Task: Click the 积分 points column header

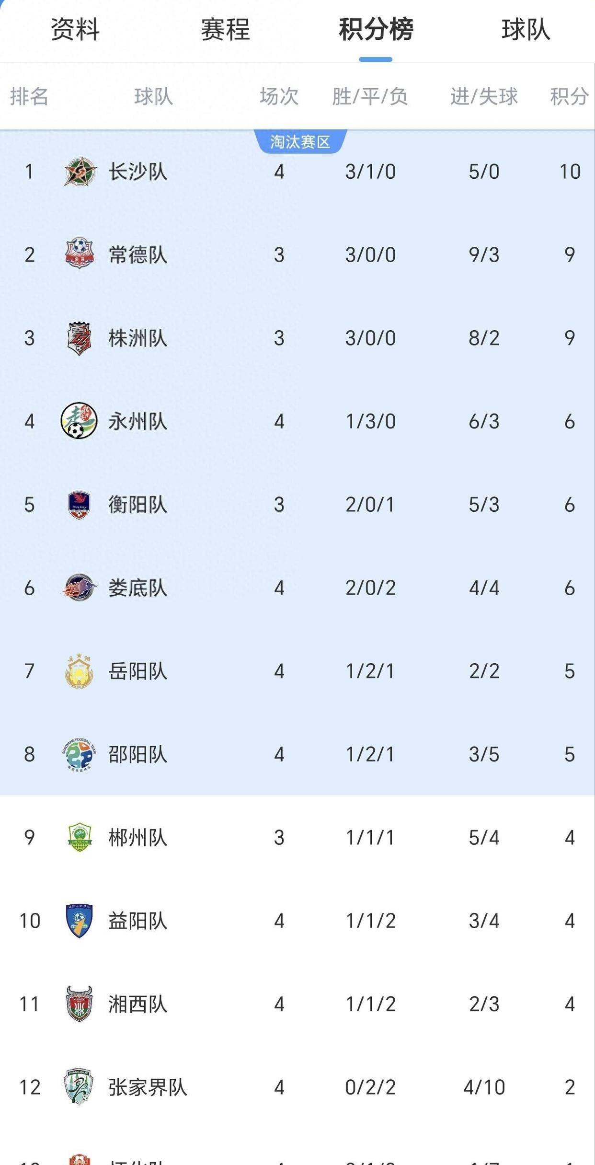Action: click(569, 96)
